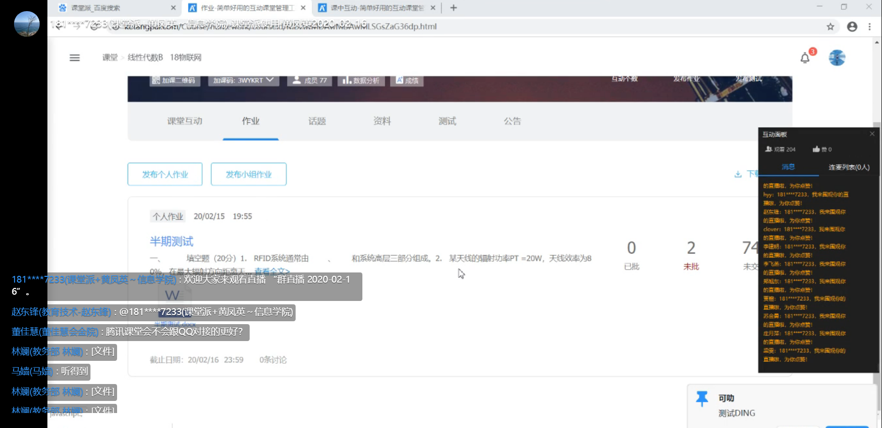882x428 pixels.
Task: Click the 发布个人作业 button
Action: coord(165,174)
